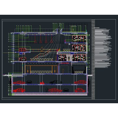Select the red car in upper-left parking level
This screenshot has height=118, width=118.
click(19, 82)
